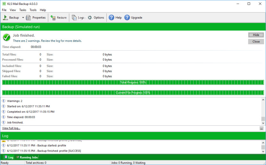Click the Restore toolbar icon

[x=53, y=18]
